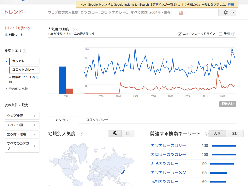Image resolution: width=248 pixels, height=186 pixels.
Task: Click the plus icon to add a keyword
Action: pos(10,77)
